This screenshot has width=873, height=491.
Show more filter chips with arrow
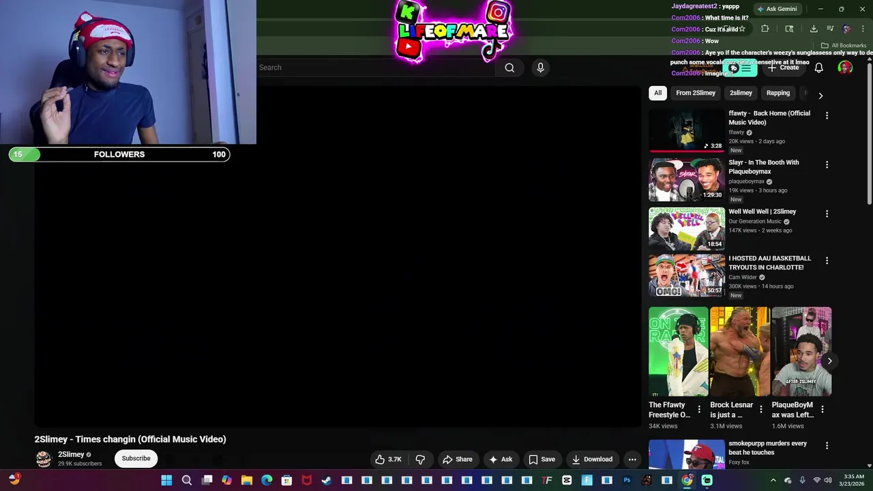(820, 95)
